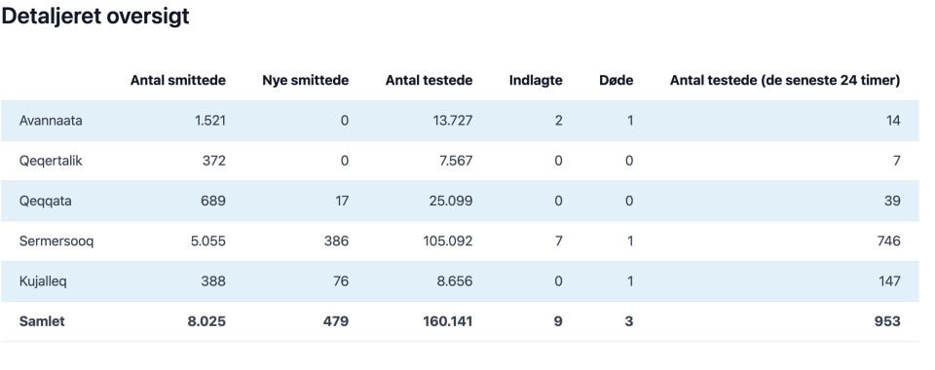Select Kujalleq tested count 8.656
This screenshot has width=935, height=370.
click(456, 281)
